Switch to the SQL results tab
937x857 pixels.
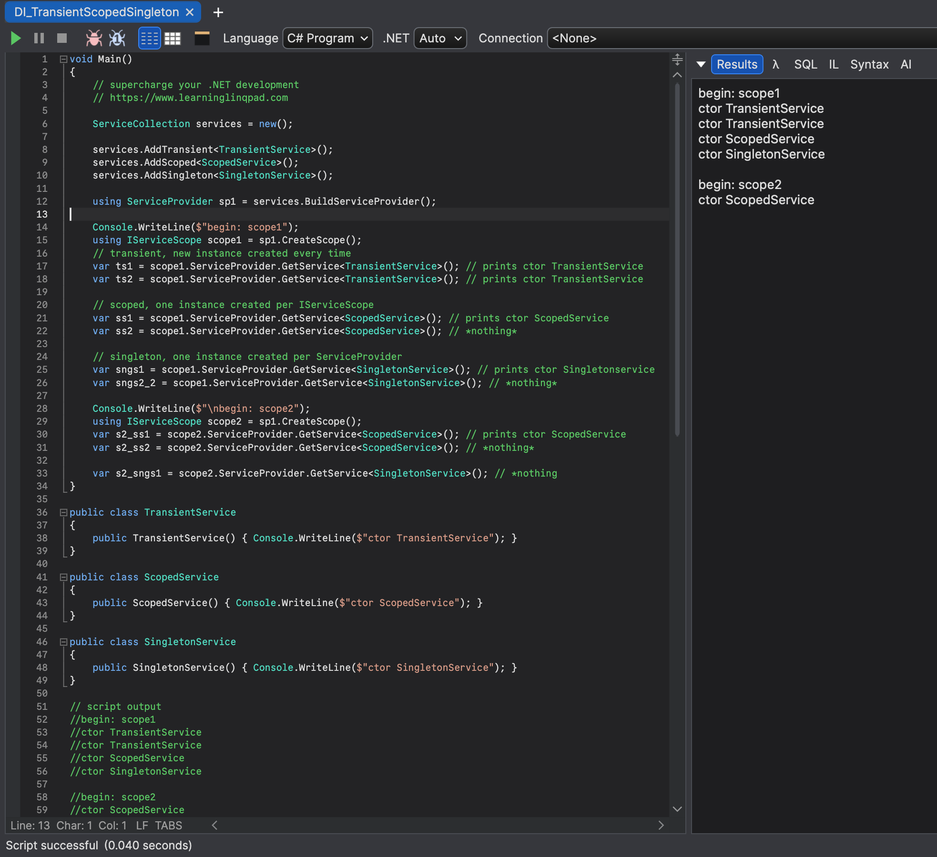click(x=806, y=64)
